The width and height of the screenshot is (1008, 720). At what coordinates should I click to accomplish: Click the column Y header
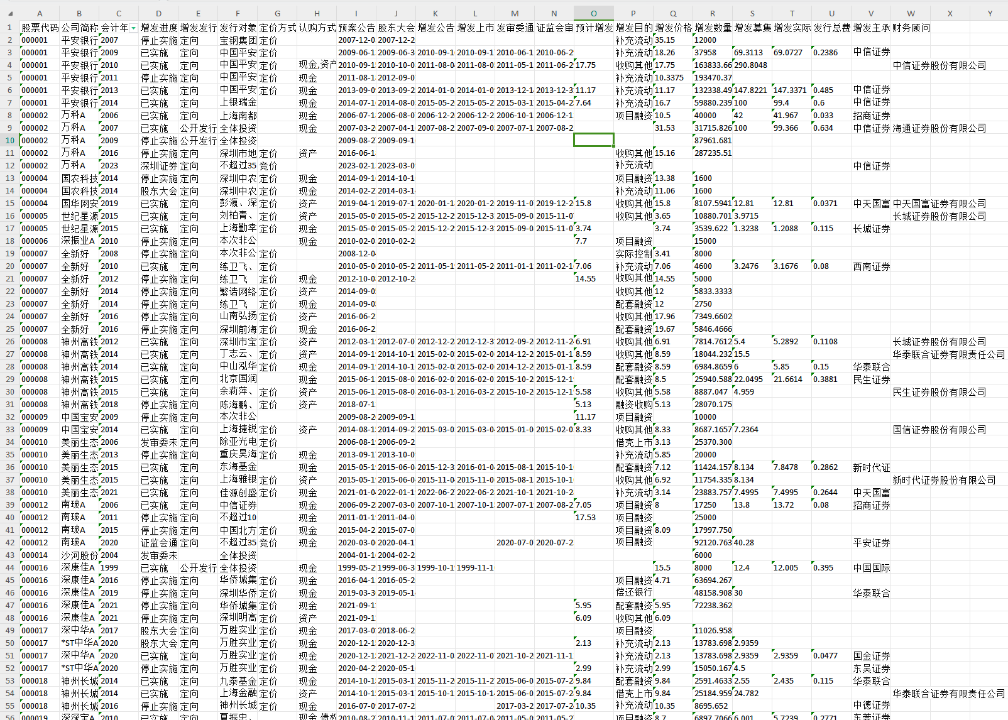point(989,13)
